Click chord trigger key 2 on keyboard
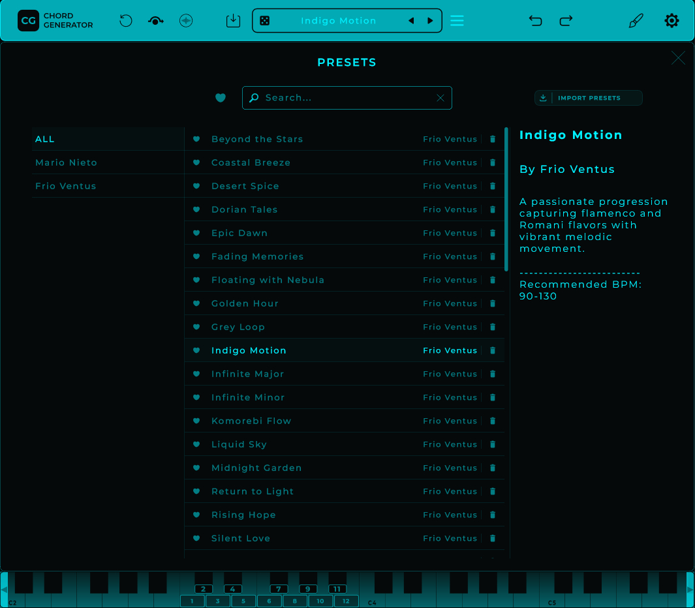695x608 pixels. click(x=204, y=589)
